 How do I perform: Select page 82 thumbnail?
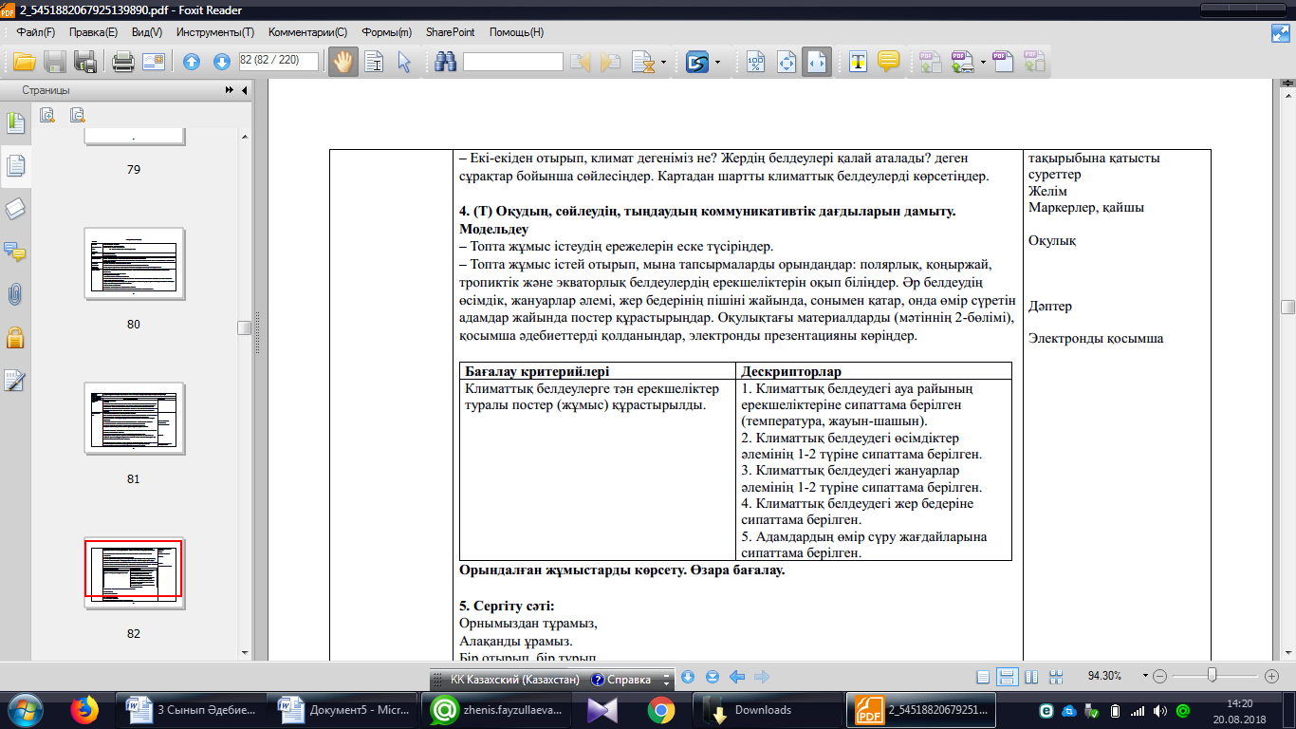click(133, 572)
